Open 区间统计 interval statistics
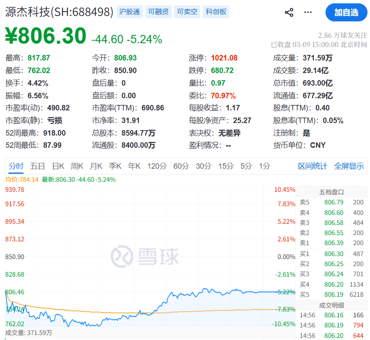Viewport: 370px width, 340px height. coord(313,166)
